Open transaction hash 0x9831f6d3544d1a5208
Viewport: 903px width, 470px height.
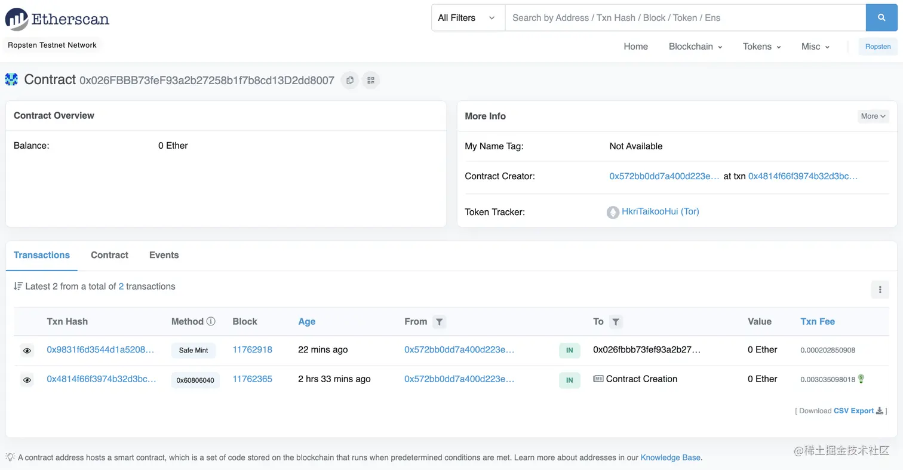(x=100, y=350)
